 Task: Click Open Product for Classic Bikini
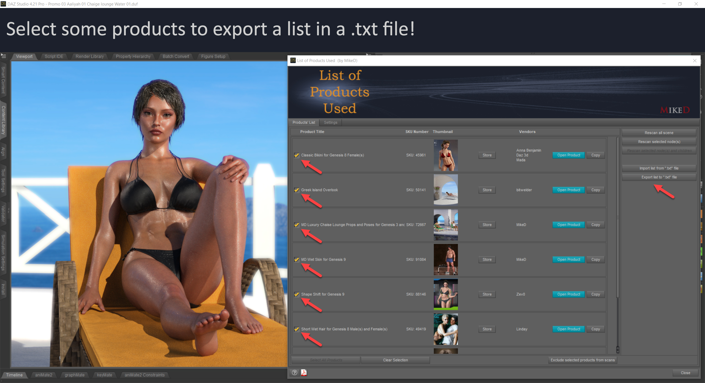tap(569, 155)
